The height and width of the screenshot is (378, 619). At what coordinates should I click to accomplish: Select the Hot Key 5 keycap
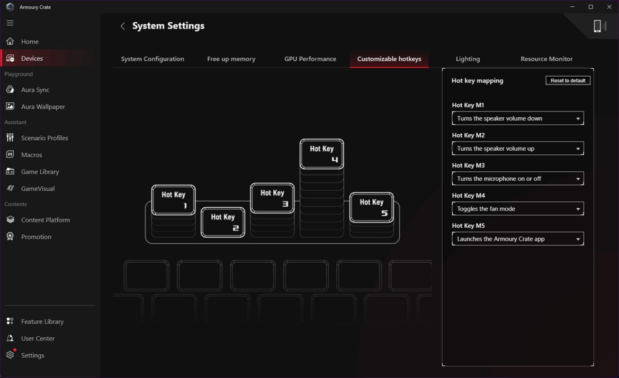[x=372, y=208]
